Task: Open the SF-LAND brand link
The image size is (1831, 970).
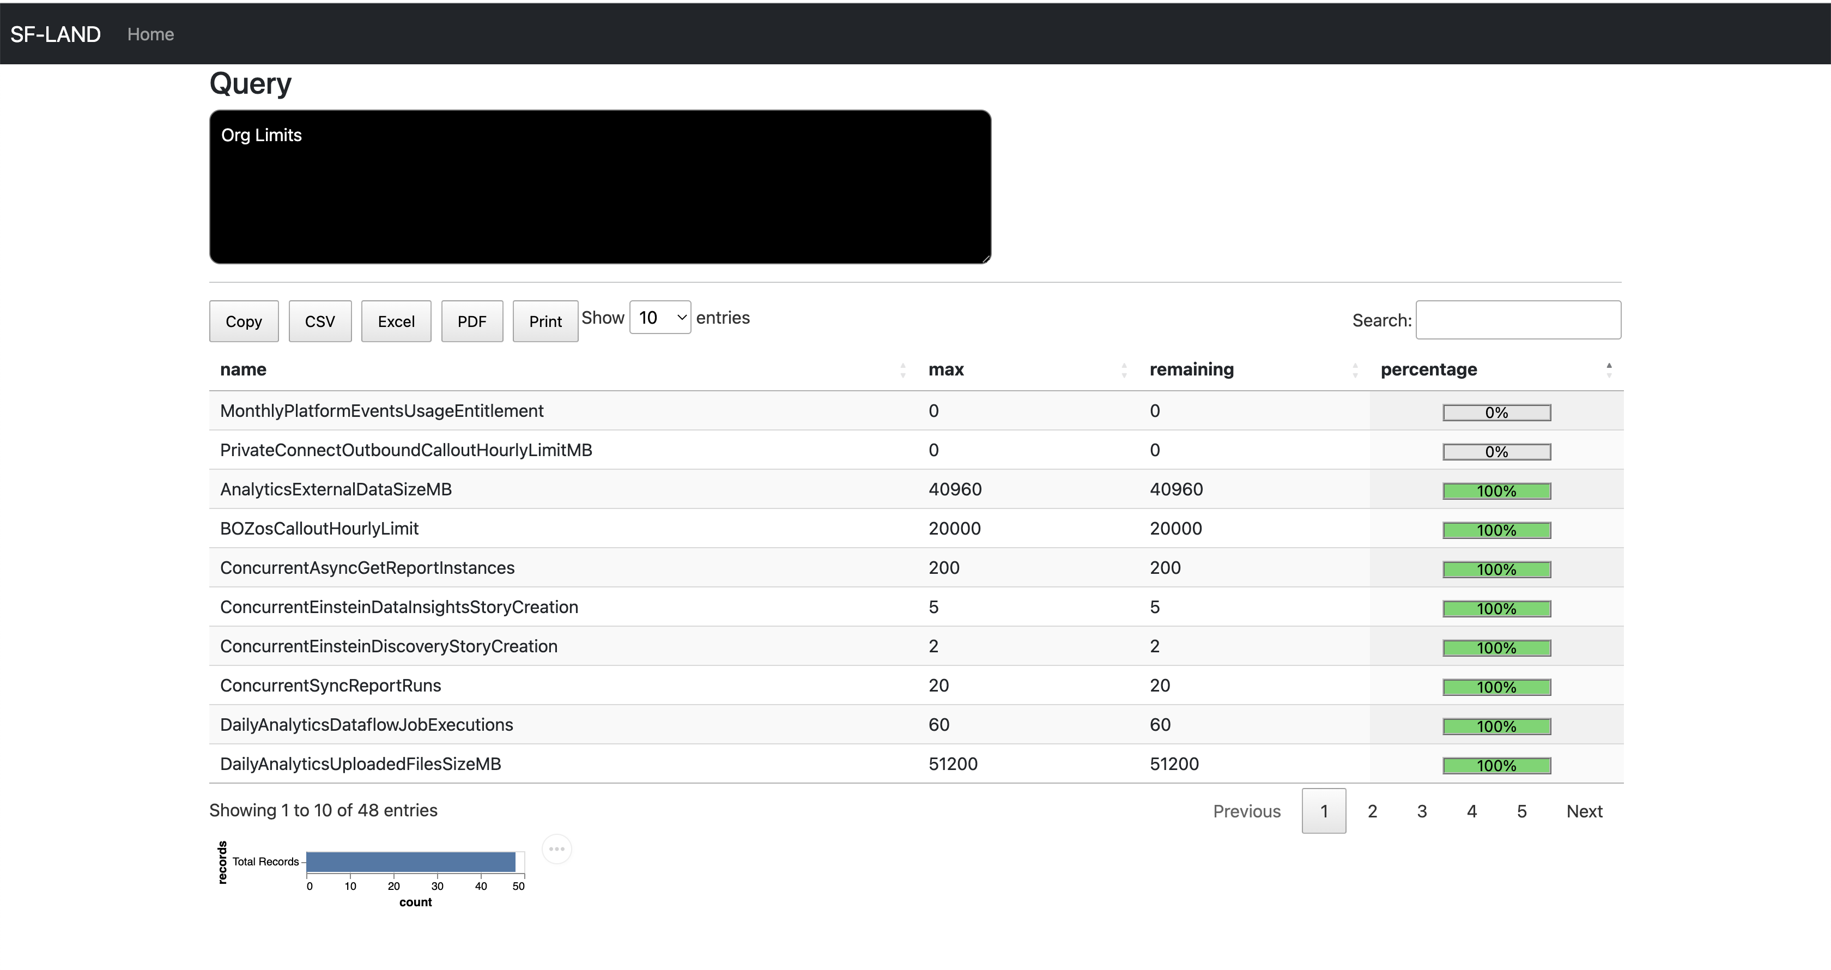Action: tap(56, 34)
